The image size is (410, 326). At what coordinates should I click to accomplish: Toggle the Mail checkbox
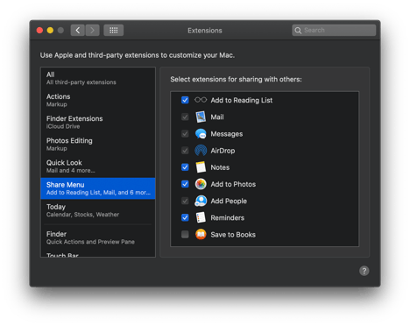click(x=185, y=117)
